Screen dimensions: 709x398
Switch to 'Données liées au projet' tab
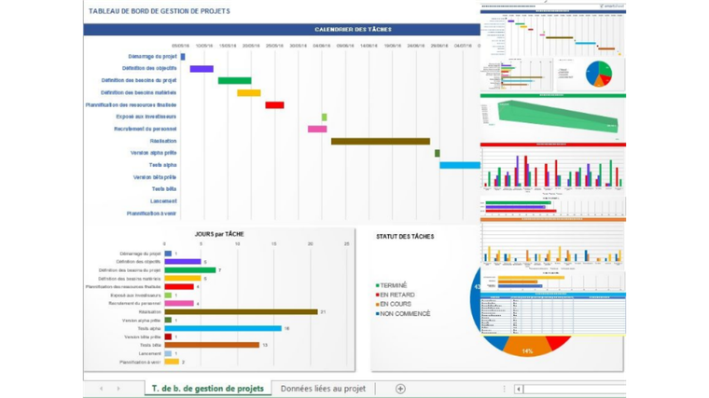(323, 389)
